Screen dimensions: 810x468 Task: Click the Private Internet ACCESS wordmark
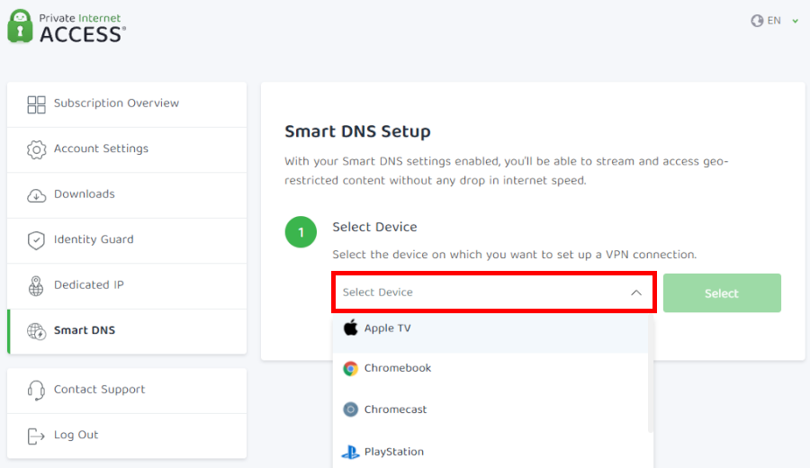(83, 29)
